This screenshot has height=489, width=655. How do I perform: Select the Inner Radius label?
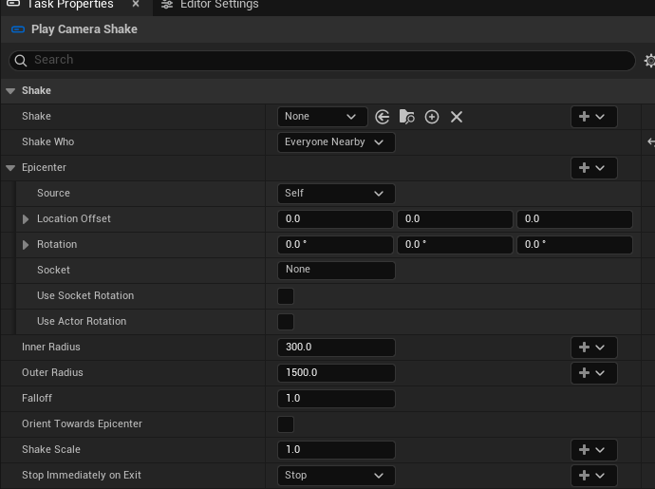point(51,348)
